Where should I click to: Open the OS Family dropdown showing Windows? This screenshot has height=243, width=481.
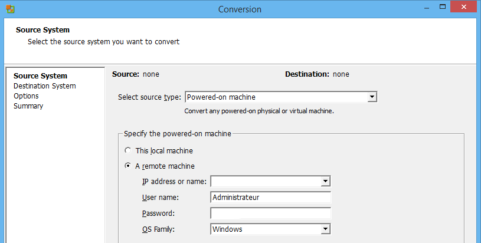pyautogui.click(x=325, y=229)
